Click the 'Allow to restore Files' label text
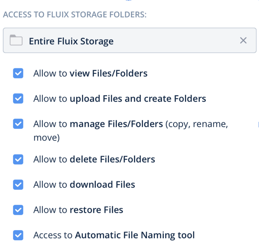 tap(78, 210)
